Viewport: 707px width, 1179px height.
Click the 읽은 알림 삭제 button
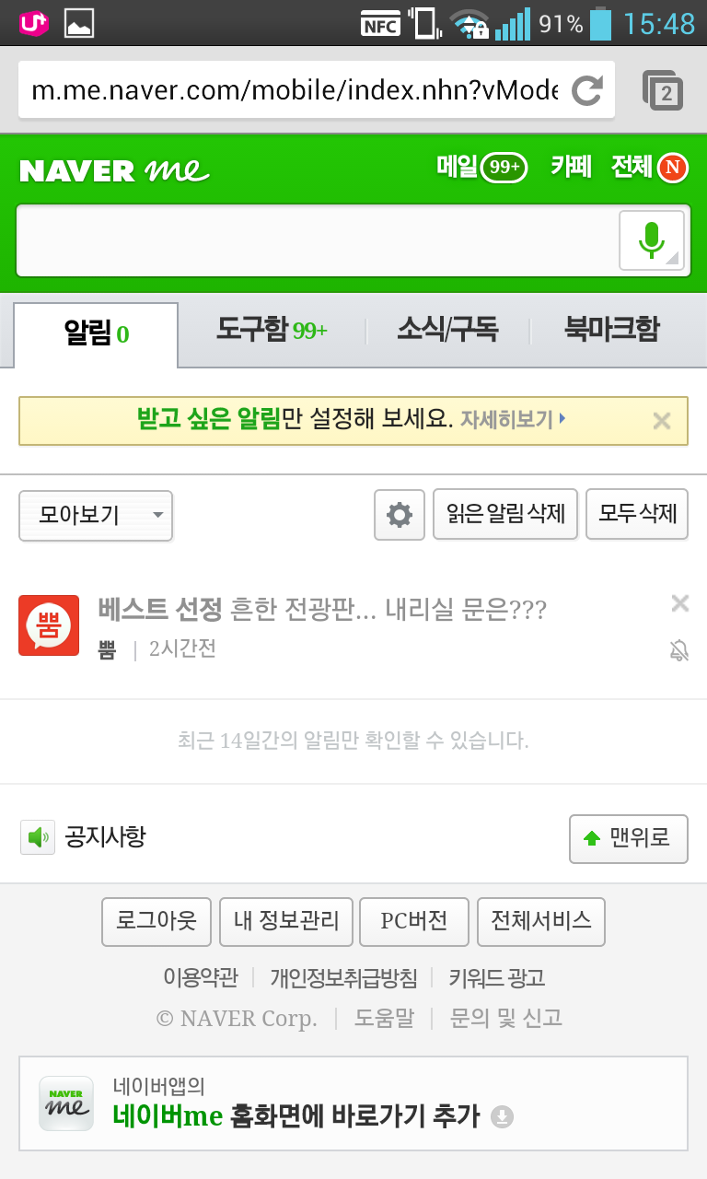(505, 514)
